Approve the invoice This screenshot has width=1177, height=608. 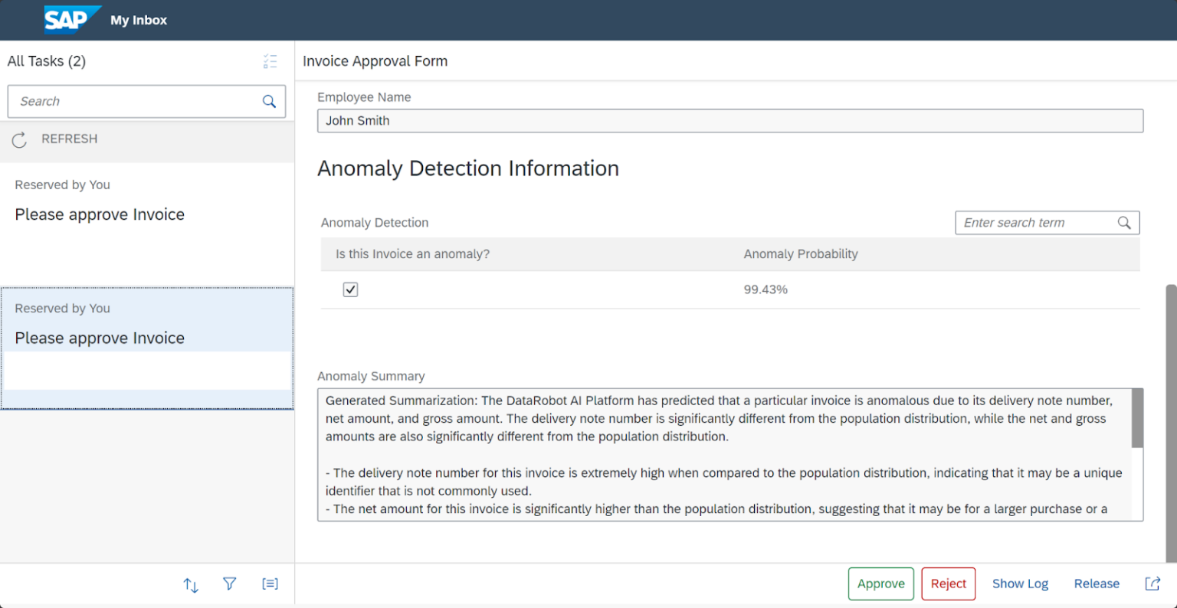(x=880, y=583)
